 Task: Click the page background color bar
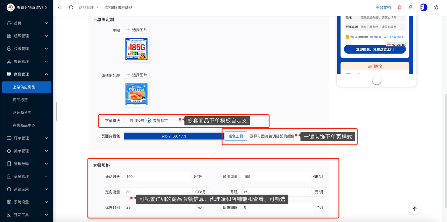pos(174,136)
